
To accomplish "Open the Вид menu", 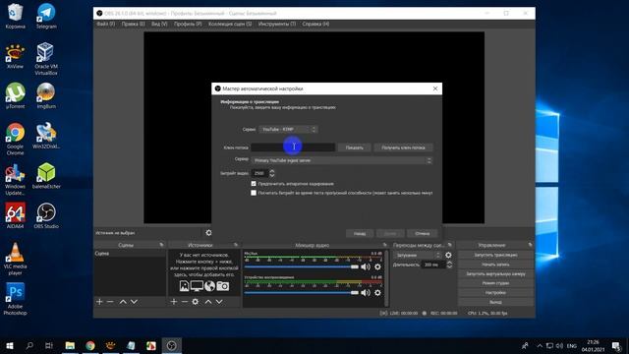I will tap(159, 24).
